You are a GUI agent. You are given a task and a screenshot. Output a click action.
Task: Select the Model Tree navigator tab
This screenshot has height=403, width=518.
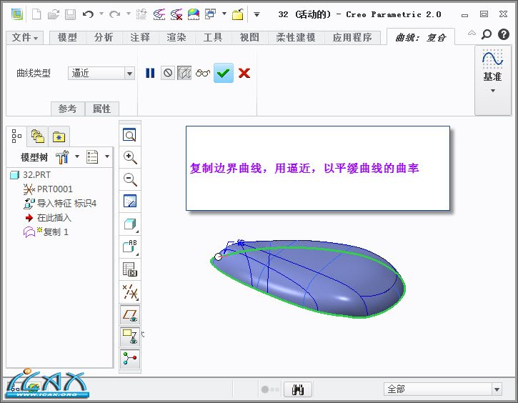16,136
